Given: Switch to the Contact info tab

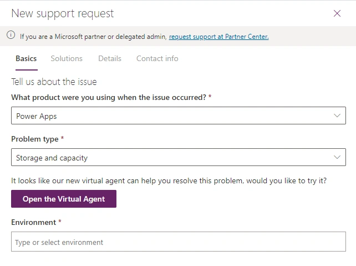Looking at the screenshot, I should (x=157, y=59).
